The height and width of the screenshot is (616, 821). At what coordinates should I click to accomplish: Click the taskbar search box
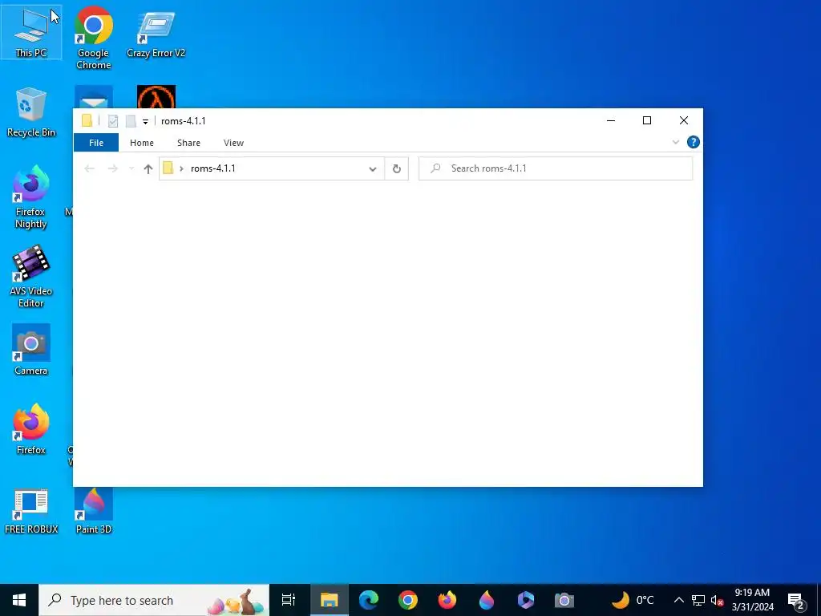[154, 600]
